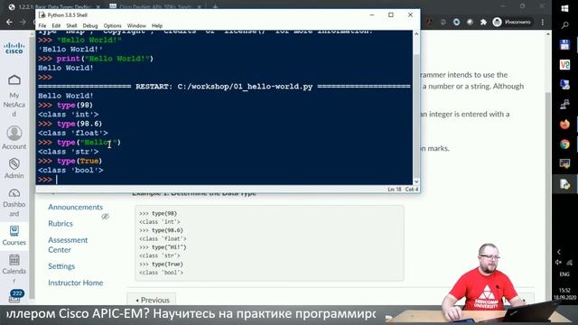
Task: Click the Cisco logo in NetAcad sidebar
Action: coord(14,48)
